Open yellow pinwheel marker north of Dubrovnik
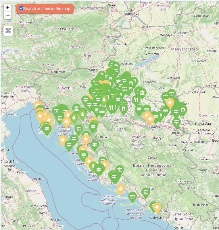Image resolution: width=219 pixels, height=230 pixels. (x=157, y=208)
